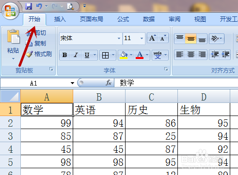Open the text orientation button
The height and width of the screenshot is (175, 238).
pos(217,39)
